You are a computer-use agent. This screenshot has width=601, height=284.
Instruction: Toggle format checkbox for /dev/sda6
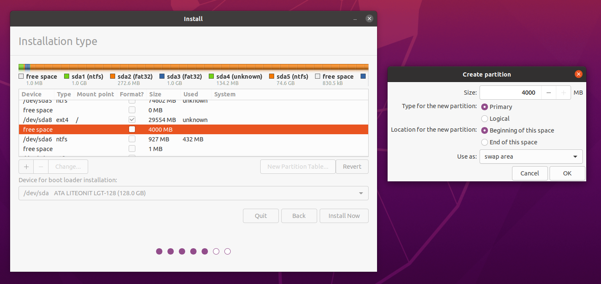(x=132, y=139)
